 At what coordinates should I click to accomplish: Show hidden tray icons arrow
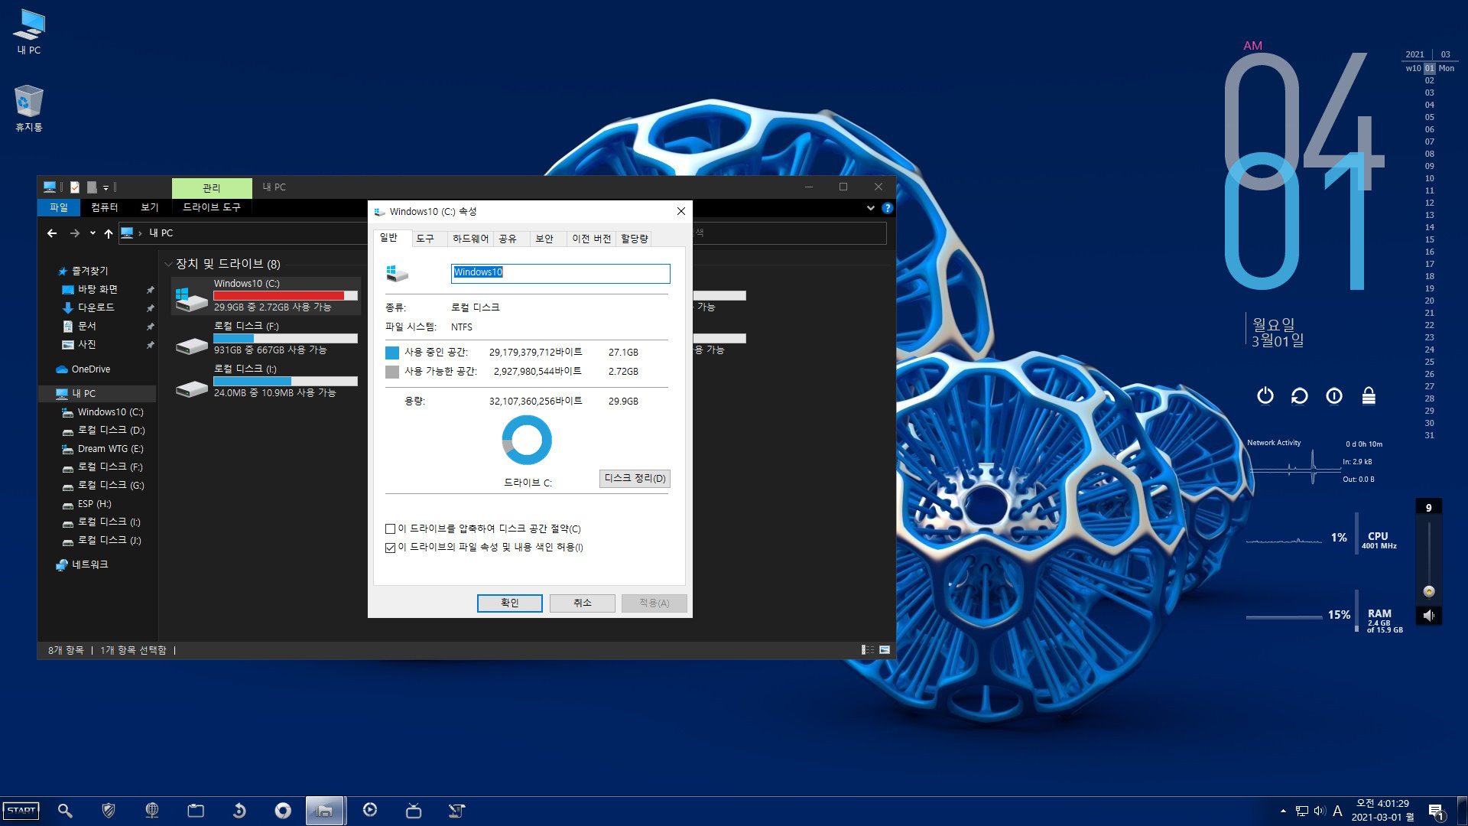(x=1283, y=811)
